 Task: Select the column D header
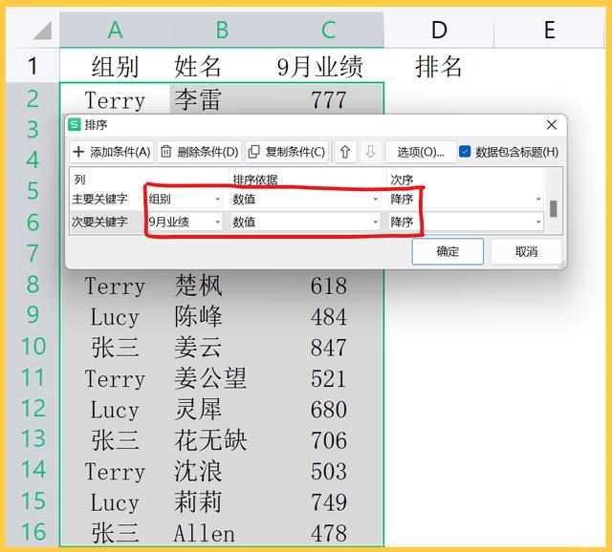[439, 31]
